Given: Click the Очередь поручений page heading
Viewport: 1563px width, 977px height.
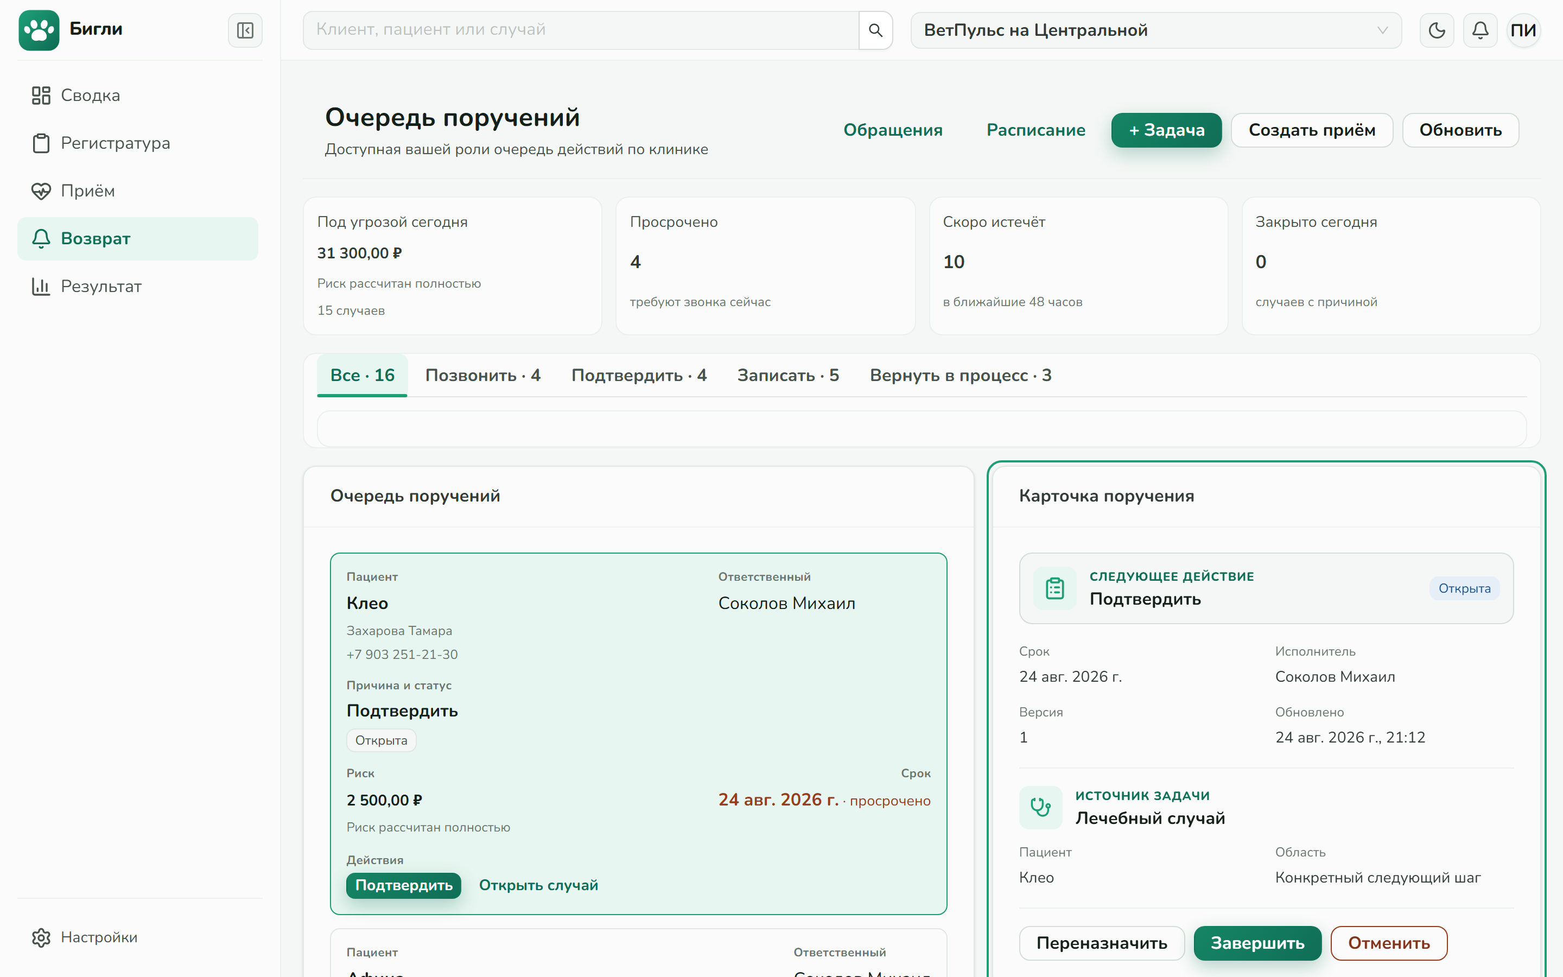Looking at the screenshot, I should (x=452, y=117).
